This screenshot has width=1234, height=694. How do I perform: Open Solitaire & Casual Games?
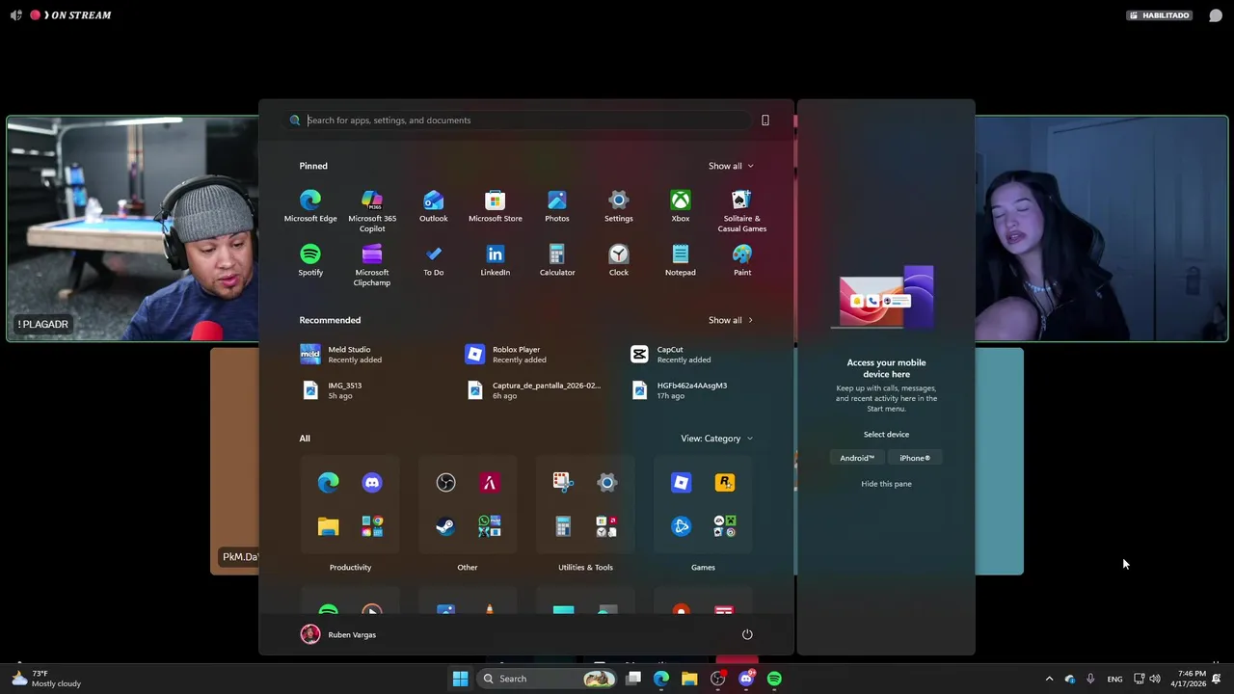742,211
